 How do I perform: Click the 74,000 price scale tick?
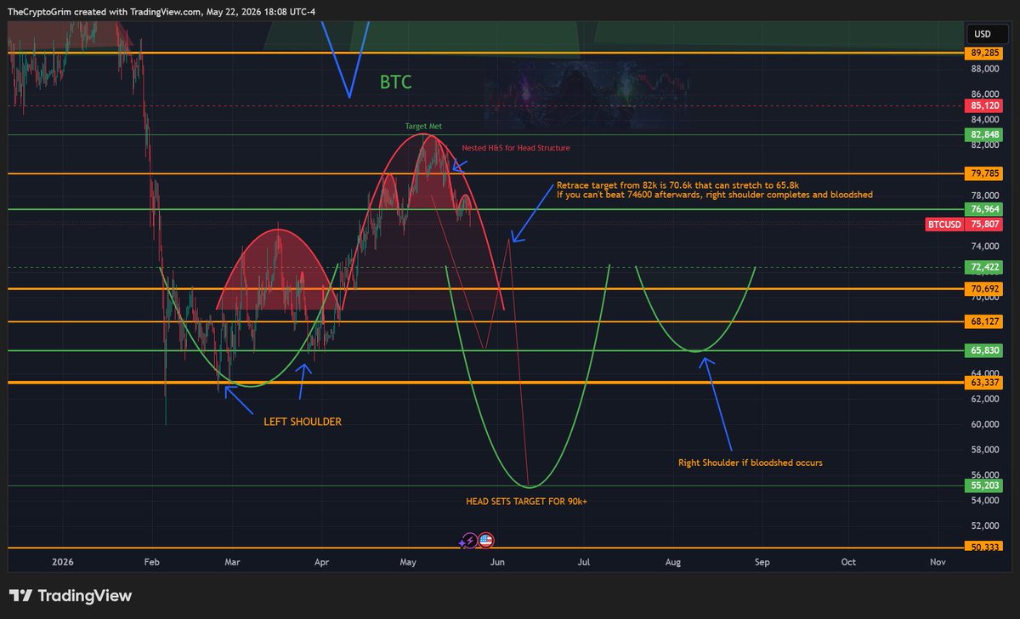(984, 247)
